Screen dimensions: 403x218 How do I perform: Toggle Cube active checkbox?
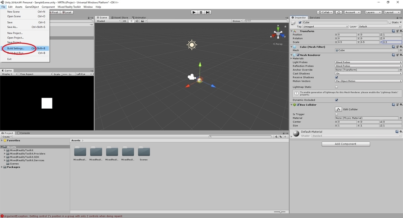pyautogui.click(x=300, y=22)
